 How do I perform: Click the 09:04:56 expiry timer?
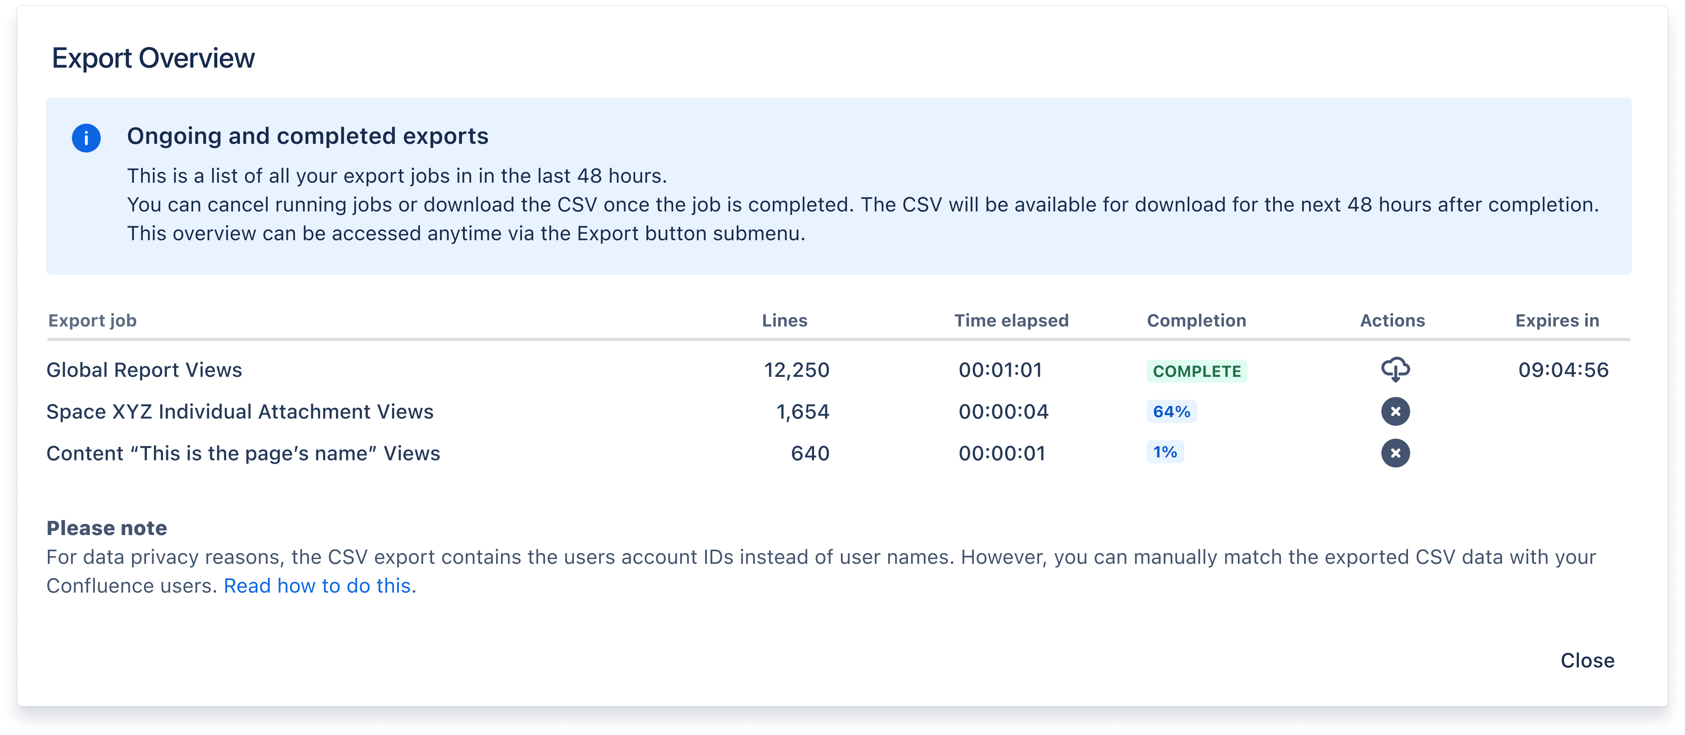pos(1564,369)
